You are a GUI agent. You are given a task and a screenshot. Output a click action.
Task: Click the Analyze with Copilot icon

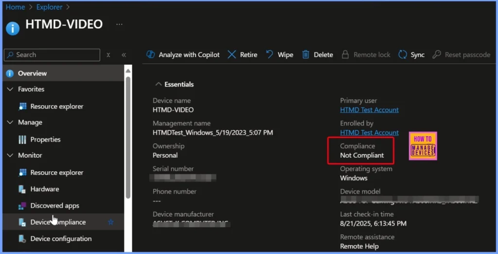coord(151,54)
